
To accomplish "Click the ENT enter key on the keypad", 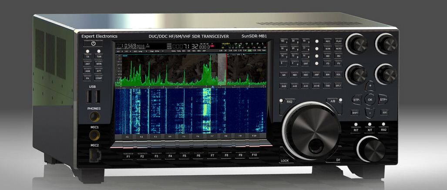I will [305, 63].
